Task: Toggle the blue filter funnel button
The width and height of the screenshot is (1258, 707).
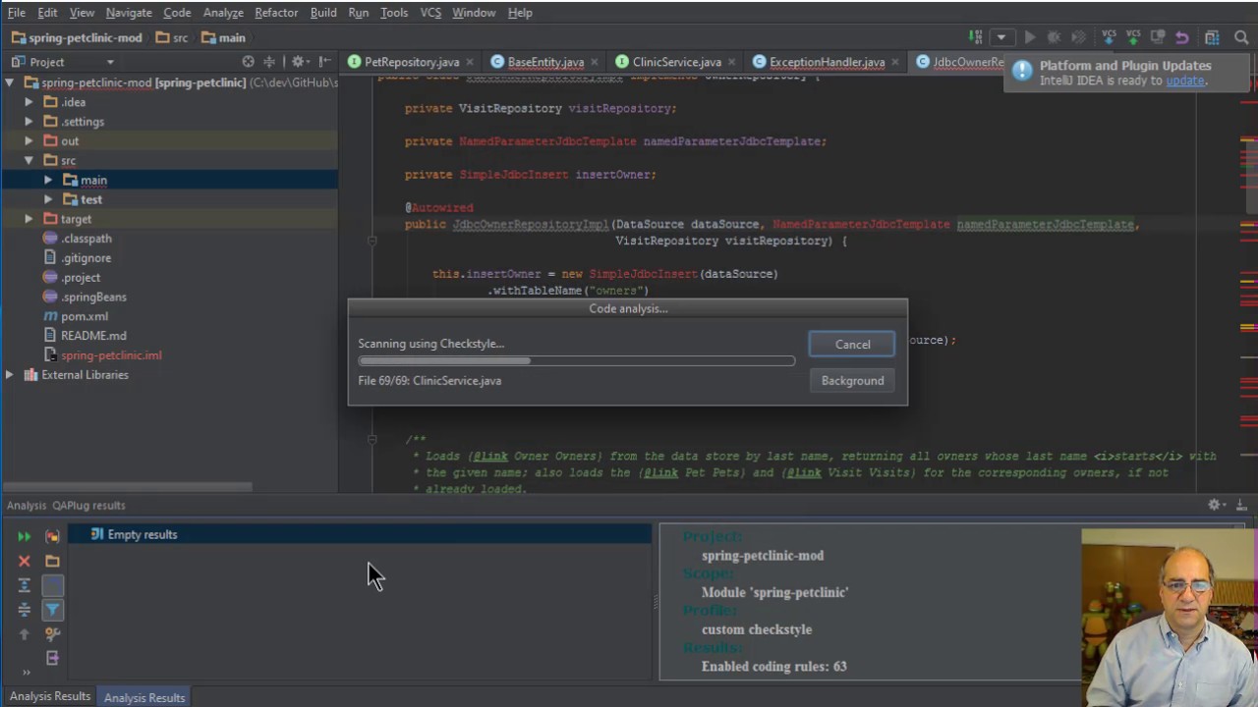Action: click(x=52, y=610)
